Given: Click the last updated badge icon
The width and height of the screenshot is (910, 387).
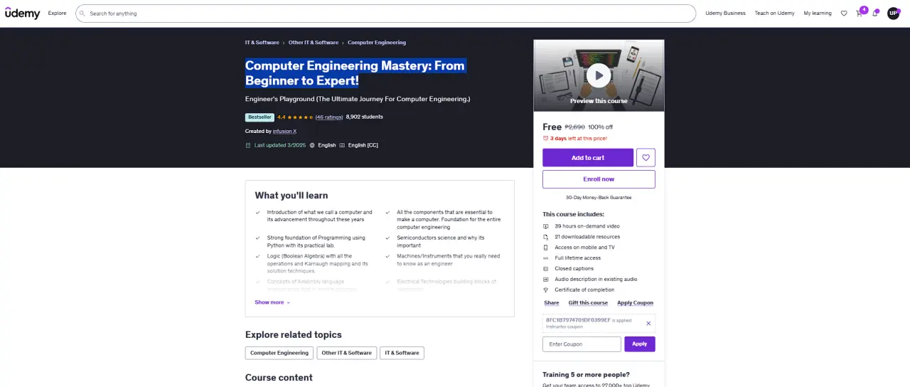Looking at the screenshot, I should coord(248,145).
